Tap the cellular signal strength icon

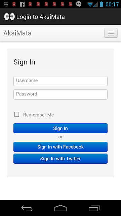95,4
